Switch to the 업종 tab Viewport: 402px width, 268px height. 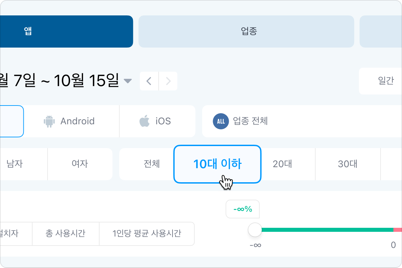point(246,31)
